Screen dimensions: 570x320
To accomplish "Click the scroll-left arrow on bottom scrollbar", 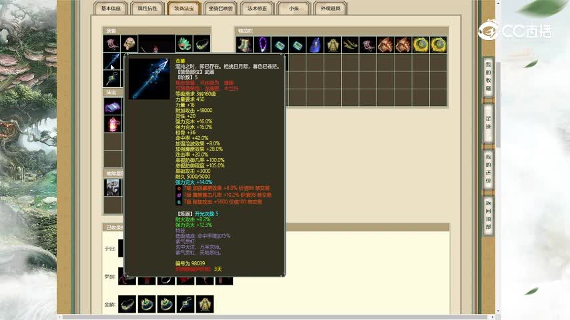I will [x=59, y=317].
